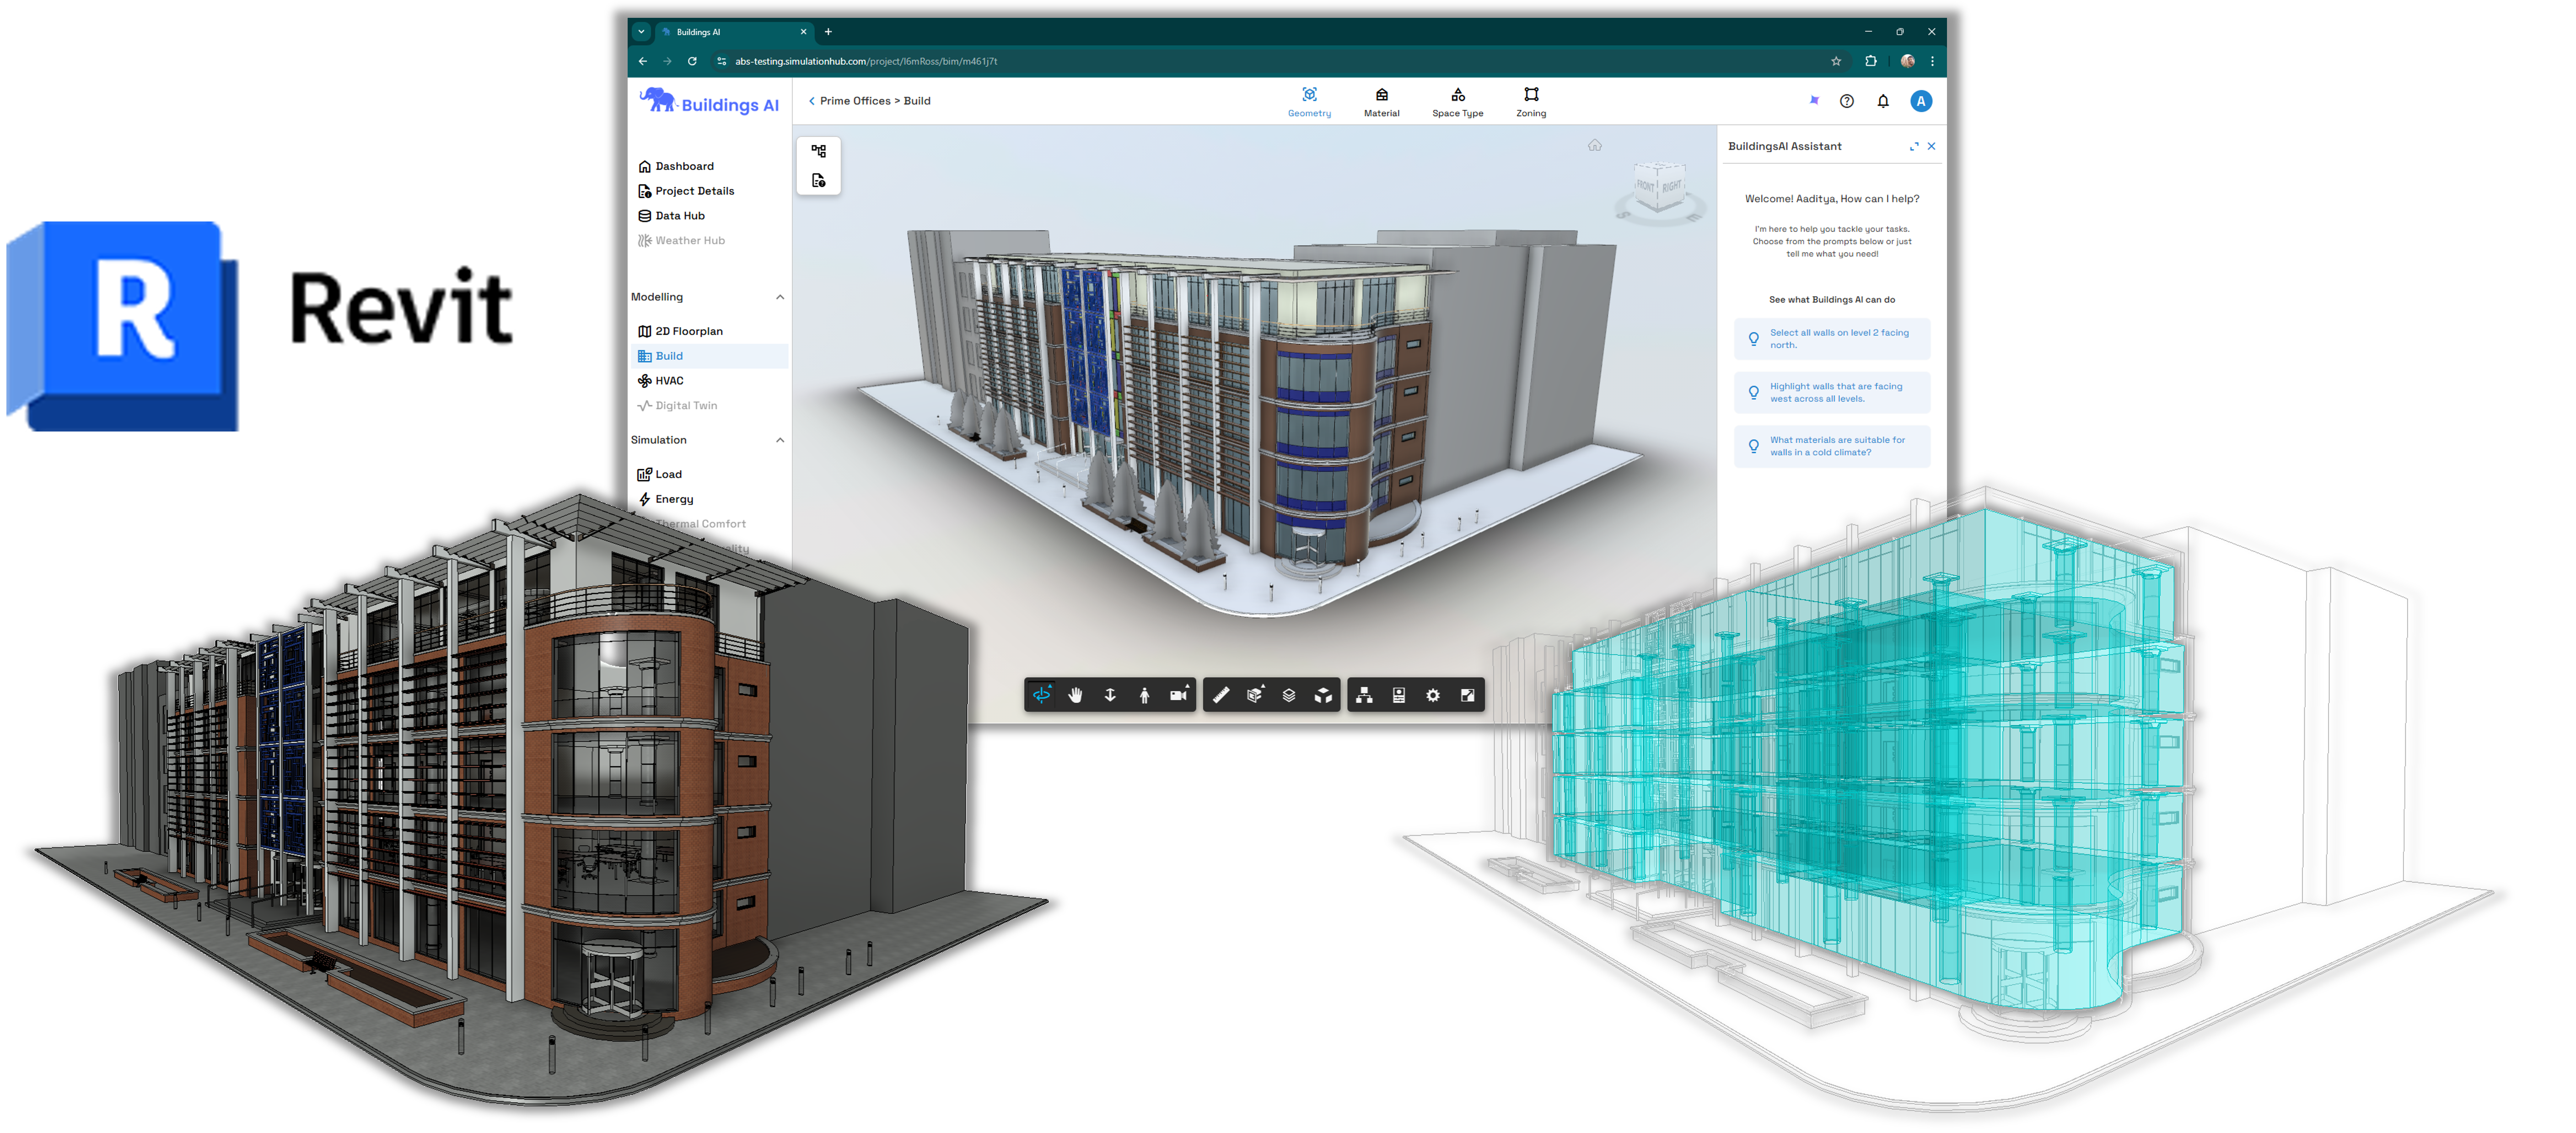Click the Buildings AI logo
The image size is (2576, 1133).
pos(709,102)
